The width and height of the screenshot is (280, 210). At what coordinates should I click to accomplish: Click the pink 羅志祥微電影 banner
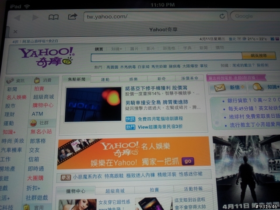coord(236,78)
